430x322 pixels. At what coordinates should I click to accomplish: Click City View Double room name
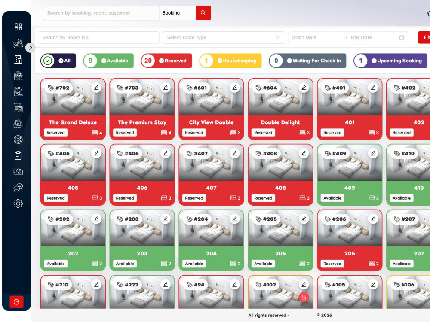(211, 122)
